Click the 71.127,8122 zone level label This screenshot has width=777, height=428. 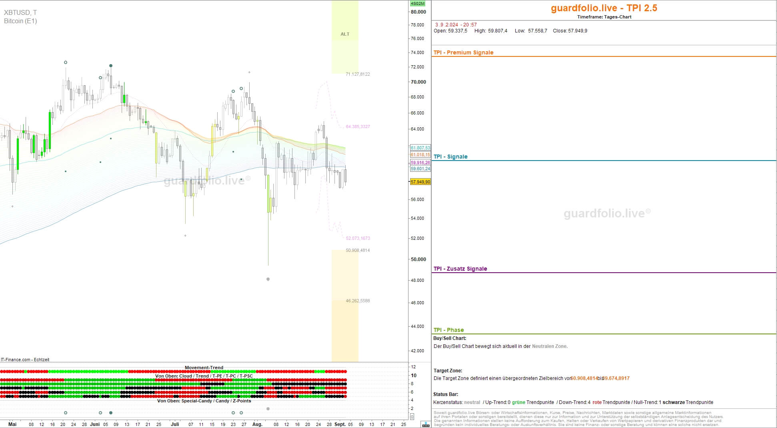(358, 74)
